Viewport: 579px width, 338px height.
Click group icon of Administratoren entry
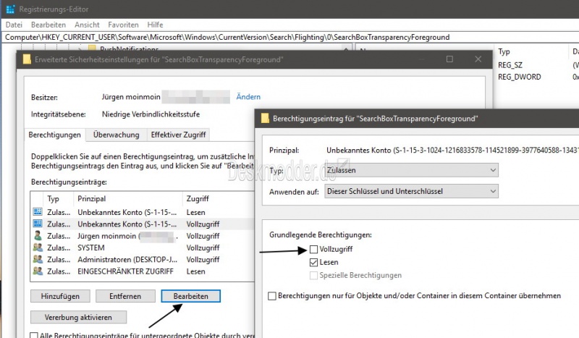click(38, 259)
